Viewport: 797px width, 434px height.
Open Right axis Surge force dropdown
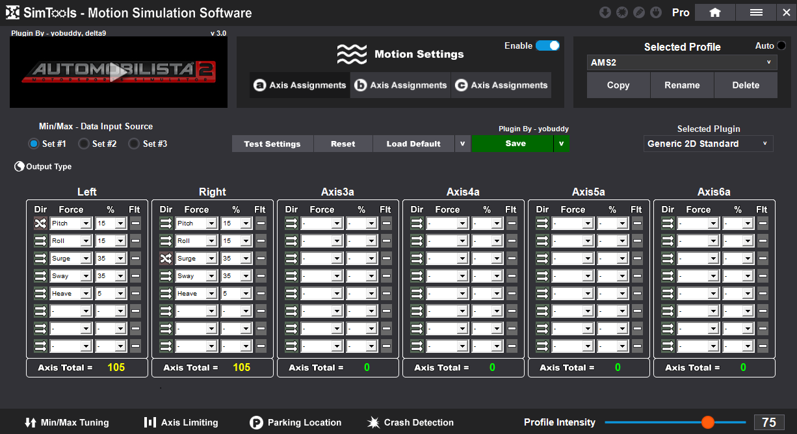pos(196,259)
